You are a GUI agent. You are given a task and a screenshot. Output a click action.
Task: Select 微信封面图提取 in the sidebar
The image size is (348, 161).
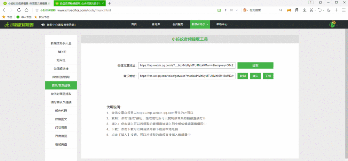[x=61, y=94]
